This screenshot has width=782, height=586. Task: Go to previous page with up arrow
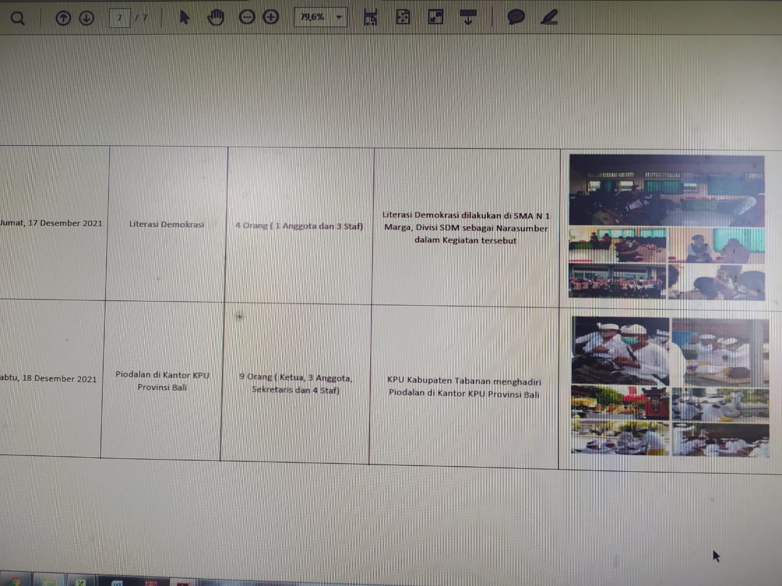click(63, 18)
